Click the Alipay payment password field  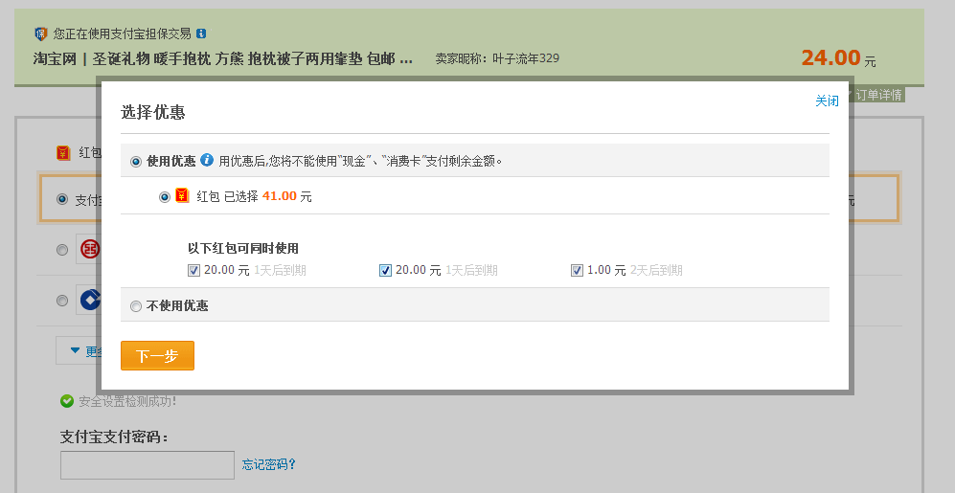(x=148, y=465)
